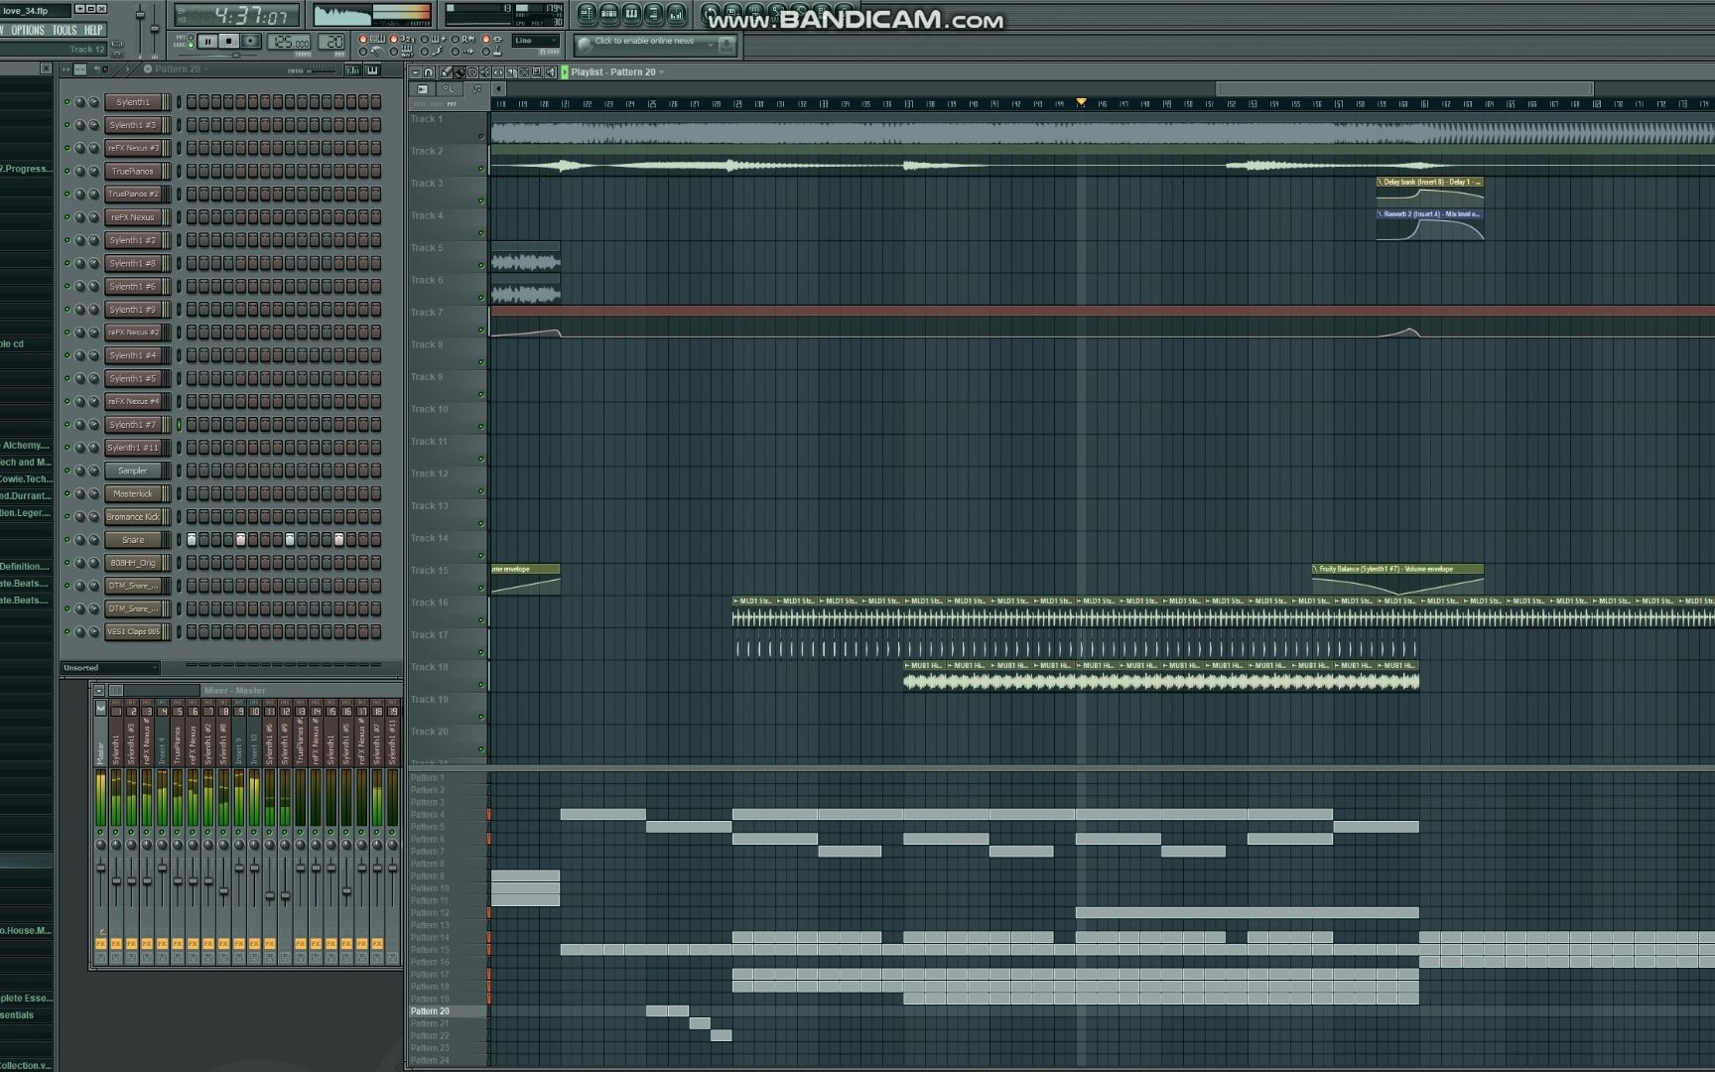Select the Mute tool in Playlist toolbar

[x=485, y=72]
